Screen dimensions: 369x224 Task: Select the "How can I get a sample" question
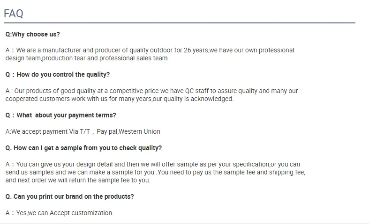click(83, 148)
